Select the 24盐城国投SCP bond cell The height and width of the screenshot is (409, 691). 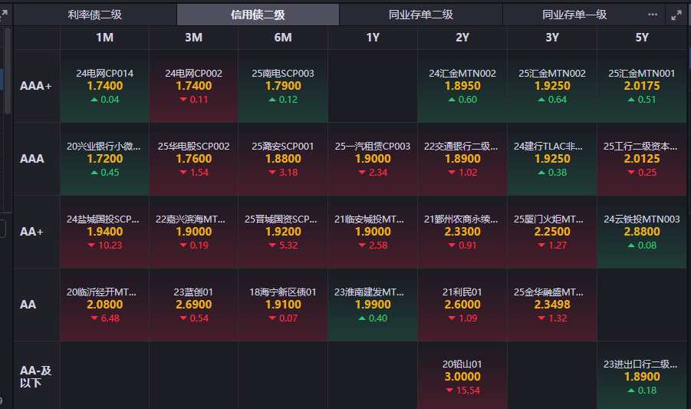click(104, 232)
